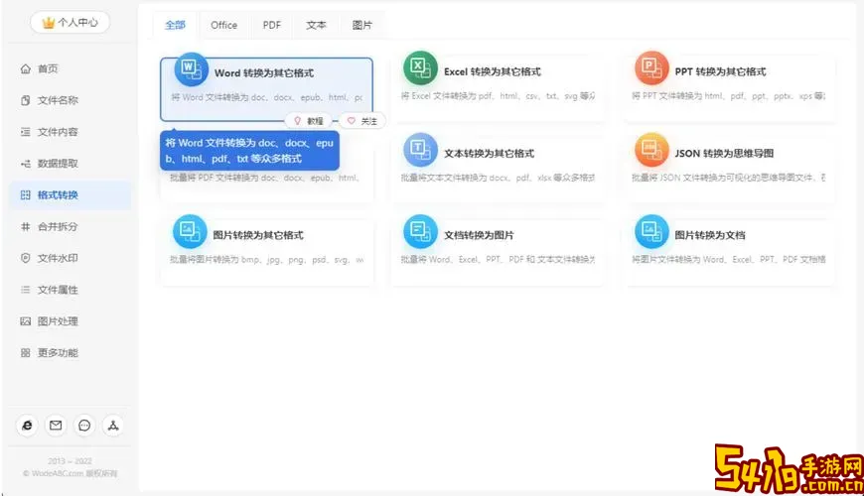Click the description 批量将 Word、Excel、PPT、PDF 和文本文件转换为

pyautogui.click(x=498, y=259)
